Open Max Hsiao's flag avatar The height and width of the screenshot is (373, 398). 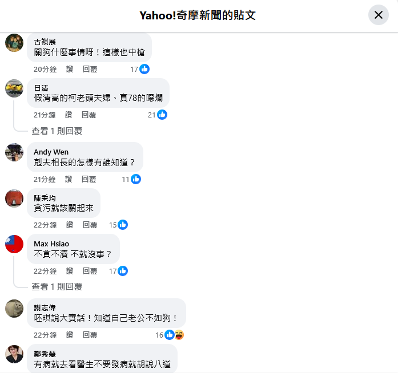14,244
